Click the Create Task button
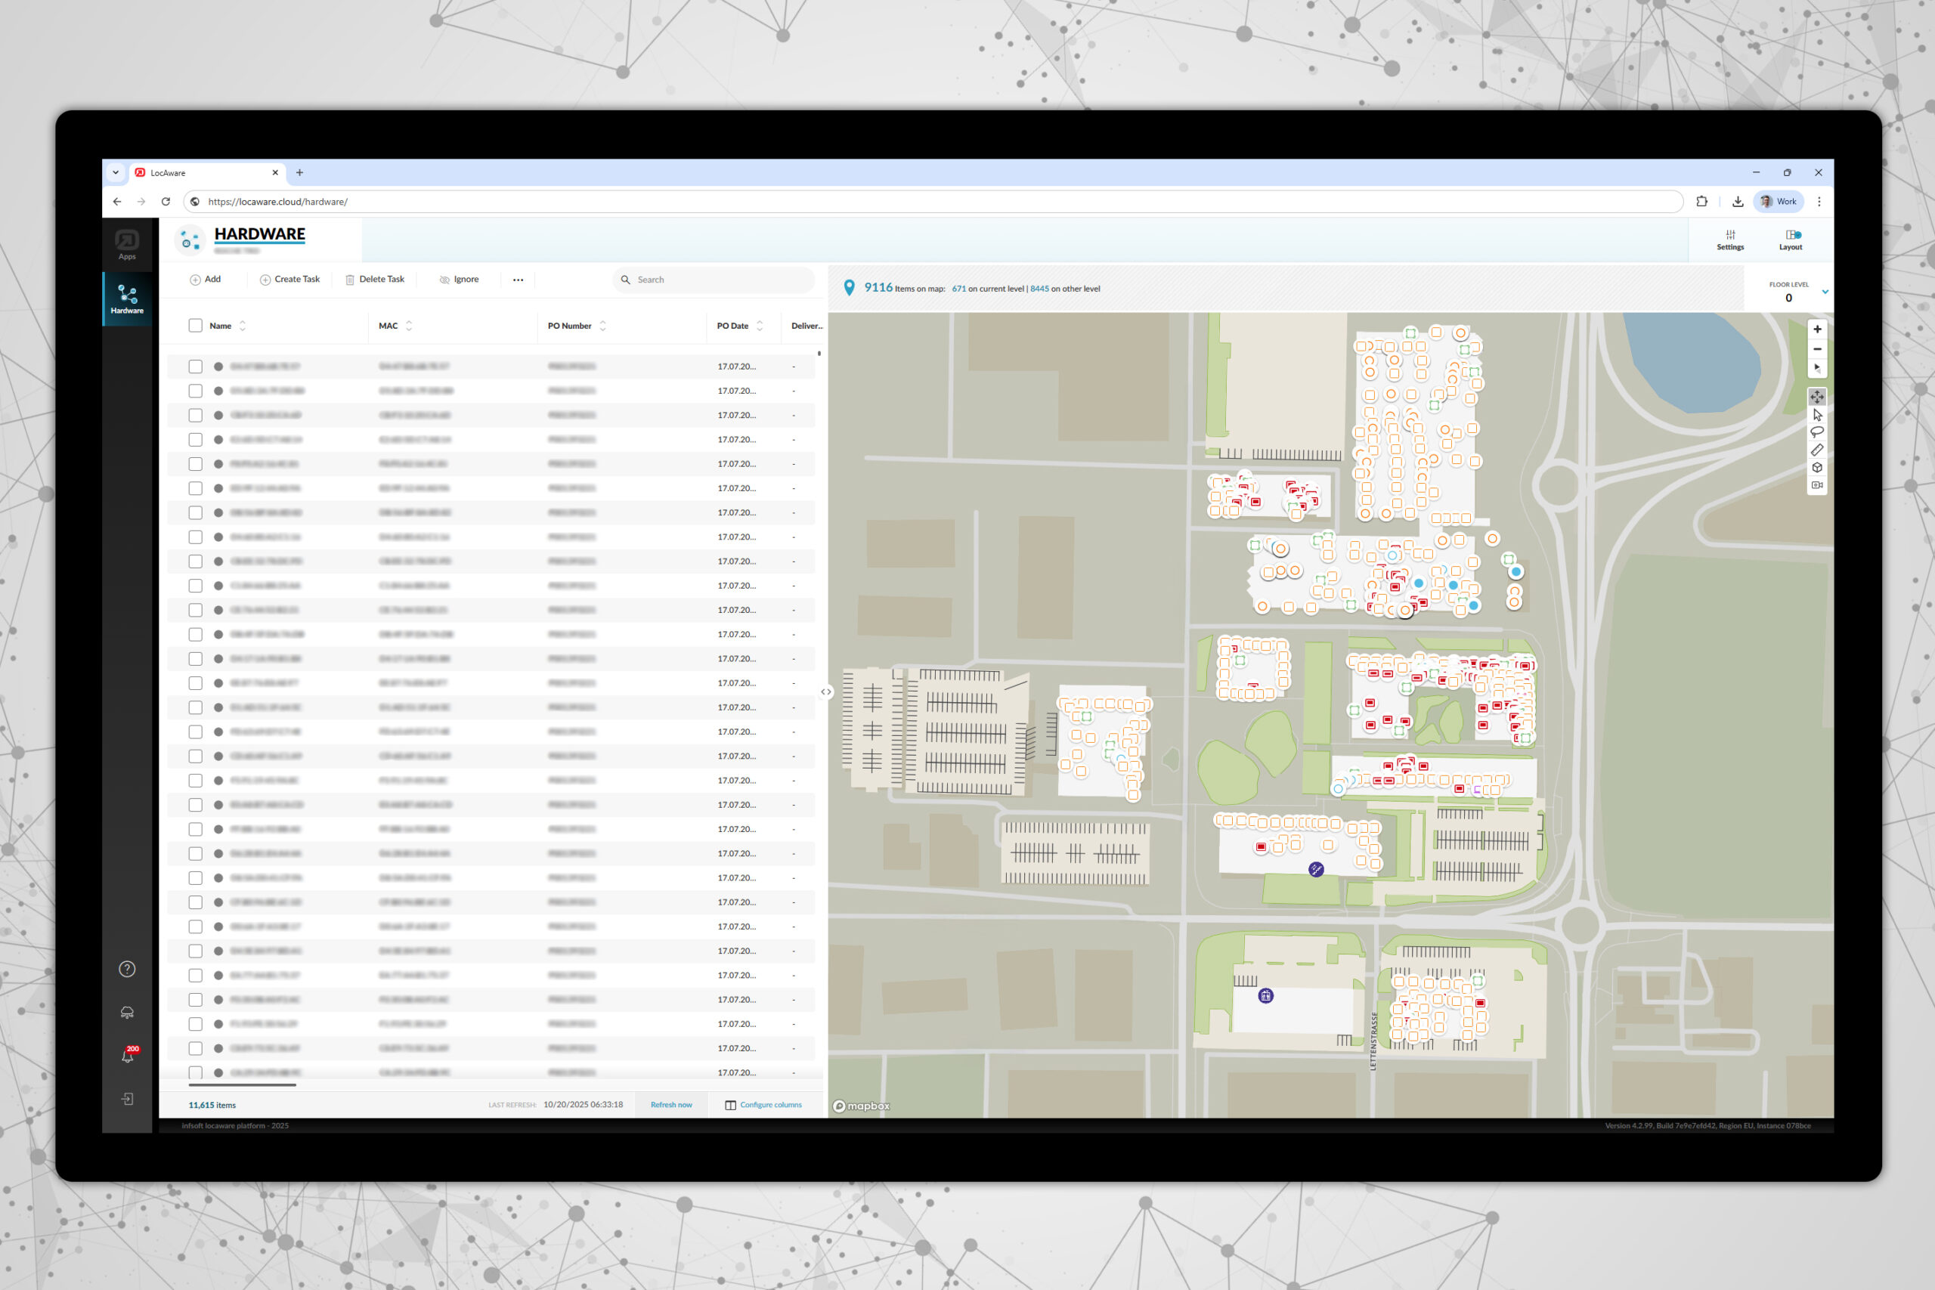The width and height of the screenshot is (1935, 1290). tap(289, 280)
